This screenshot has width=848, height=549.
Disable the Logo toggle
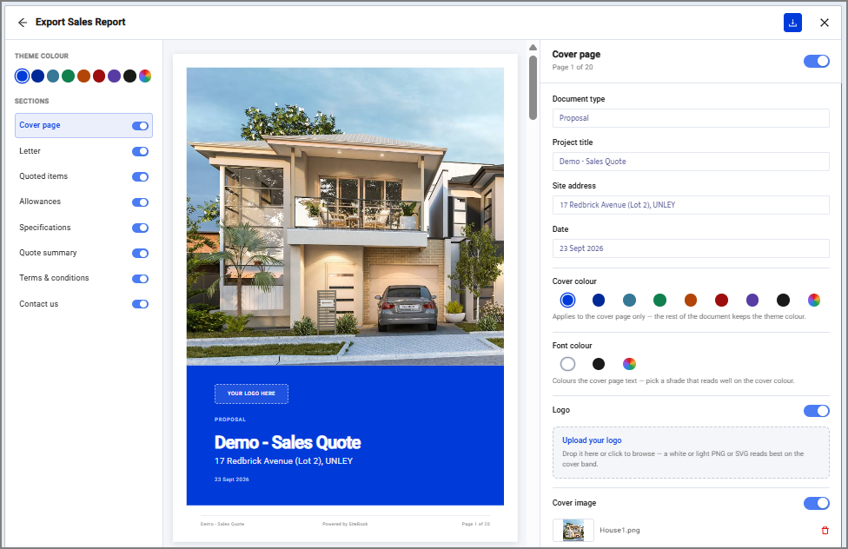(x=816, y=411)
